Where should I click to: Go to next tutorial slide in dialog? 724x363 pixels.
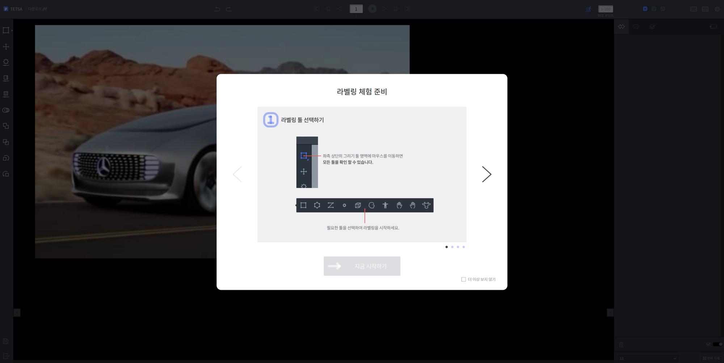pyautogui.click(x=487, y=174)
